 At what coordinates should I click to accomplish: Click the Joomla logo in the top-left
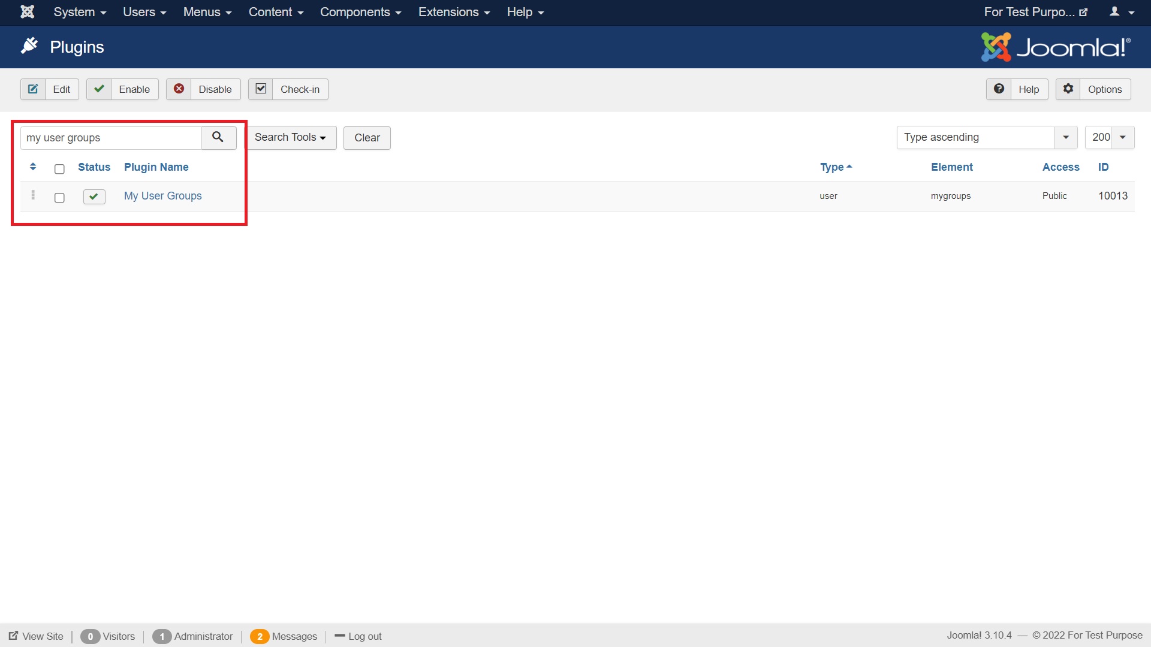(x=27, y=11)
